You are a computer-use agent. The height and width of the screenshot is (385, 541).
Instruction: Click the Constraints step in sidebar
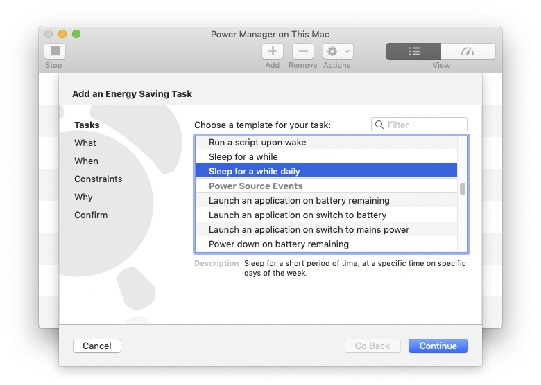coord(98,179)
